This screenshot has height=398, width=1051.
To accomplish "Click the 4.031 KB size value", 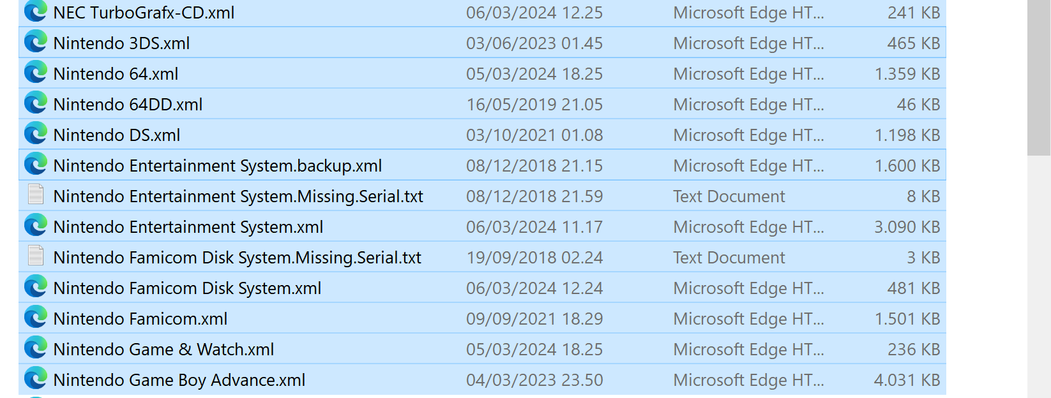I will 907,380.
